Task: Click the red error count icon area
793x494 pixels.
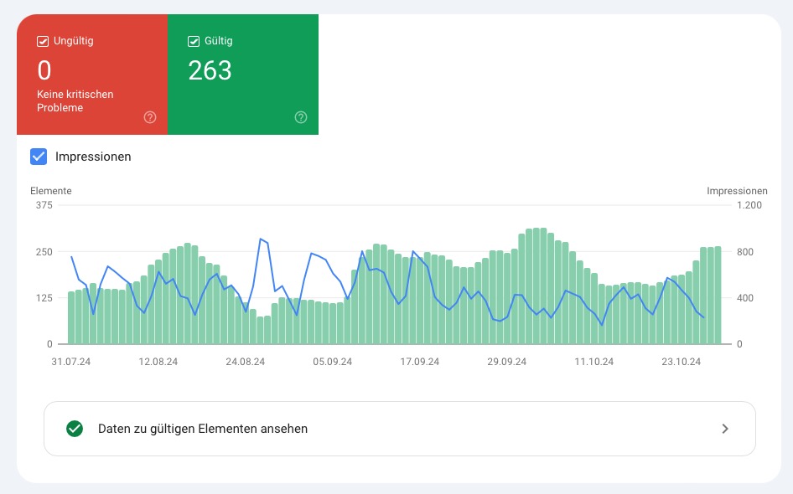Action: [44, 72]
